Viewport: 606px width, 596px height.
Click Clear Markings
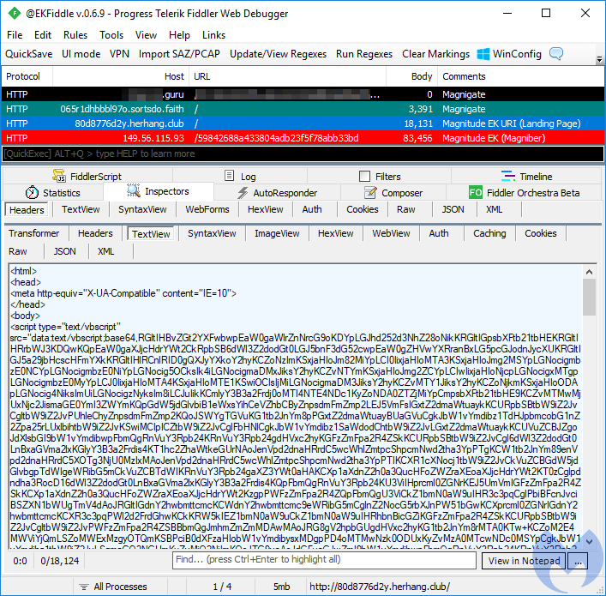(x=436, y=54)
